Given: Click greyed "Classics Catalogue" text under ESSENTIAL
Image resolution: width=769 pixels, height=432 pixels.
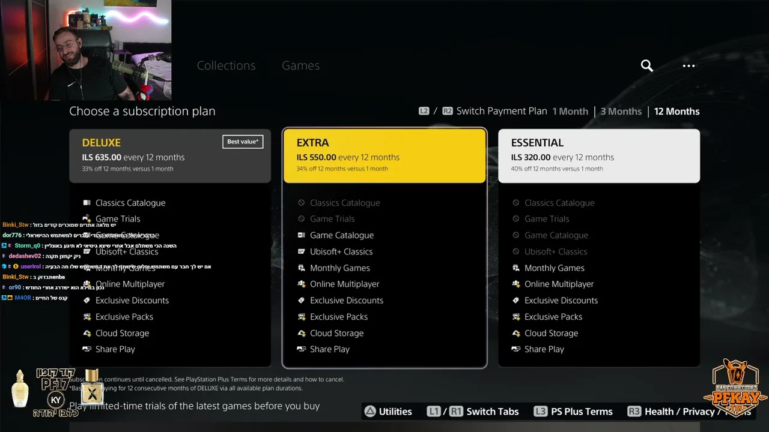Looking at the screenshot, I should click(x=559, y=203).
